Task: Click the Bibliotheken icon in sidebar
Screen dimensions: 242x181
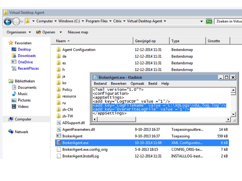Action: pos(11,81)
